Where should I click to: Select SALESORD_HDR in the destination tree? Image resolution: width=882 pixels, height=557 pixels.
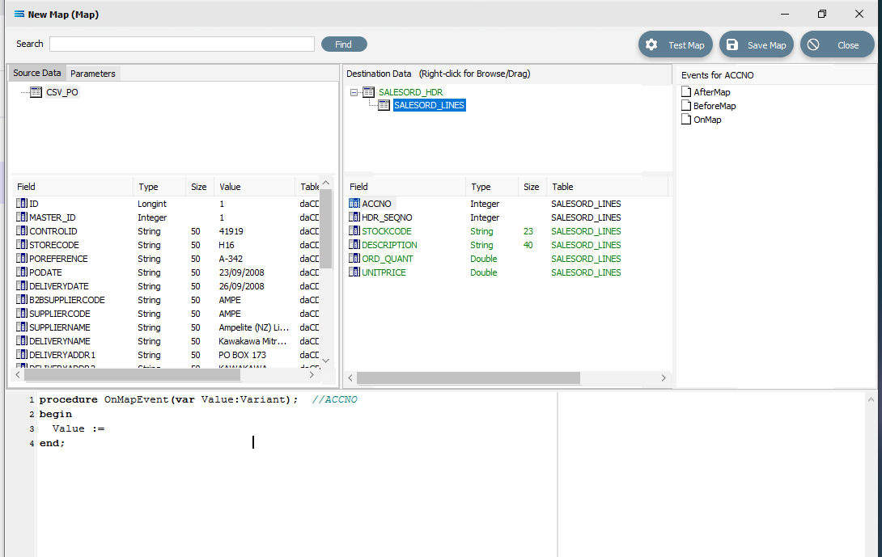410,92
